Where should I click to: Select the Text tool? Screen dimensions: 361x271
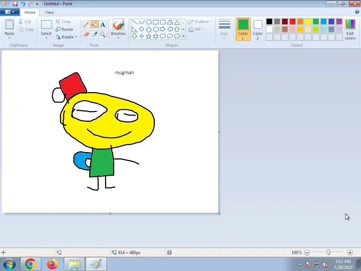coord(103,24)
